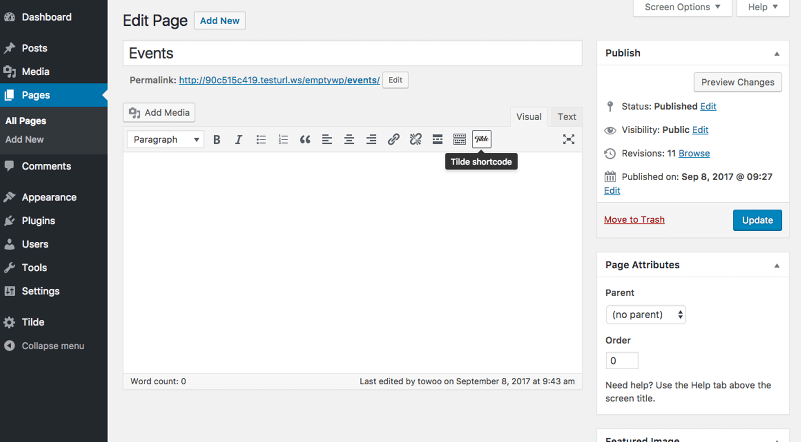Expand the Help tab
801x442 pixels.
[763, 7]
